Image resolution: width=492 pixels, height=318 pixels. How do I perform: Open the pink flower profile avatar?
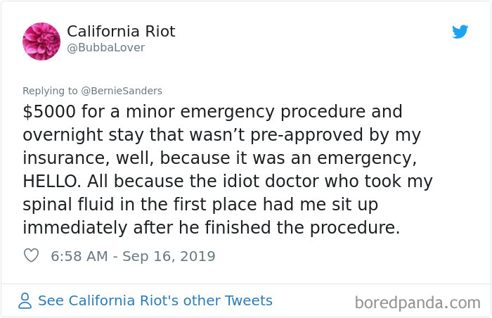point(41,42)
